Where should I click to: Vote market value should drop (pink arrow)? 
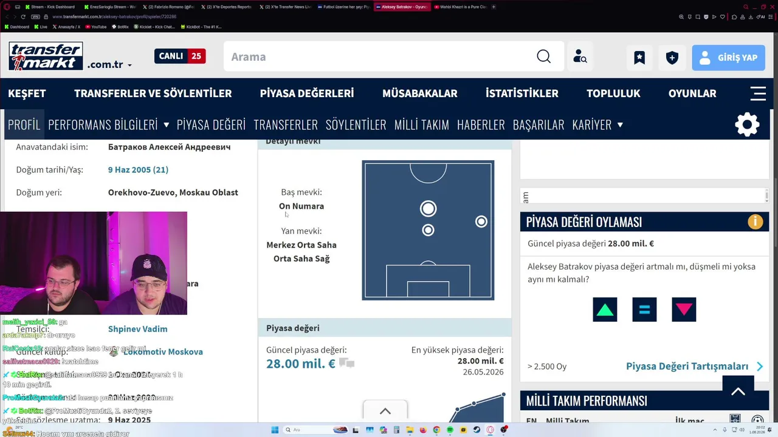pyautogui.click(x=684, y=310)
